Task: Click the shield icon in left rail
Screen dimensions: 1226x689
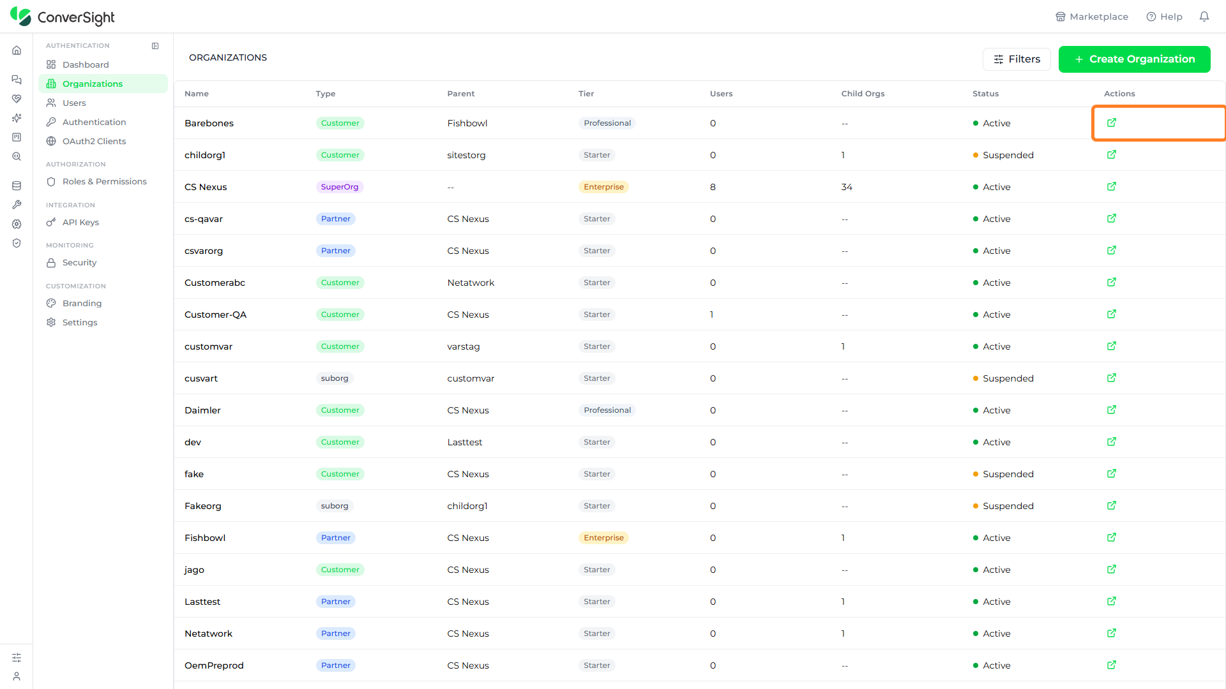Action: (x=17, y=243)
